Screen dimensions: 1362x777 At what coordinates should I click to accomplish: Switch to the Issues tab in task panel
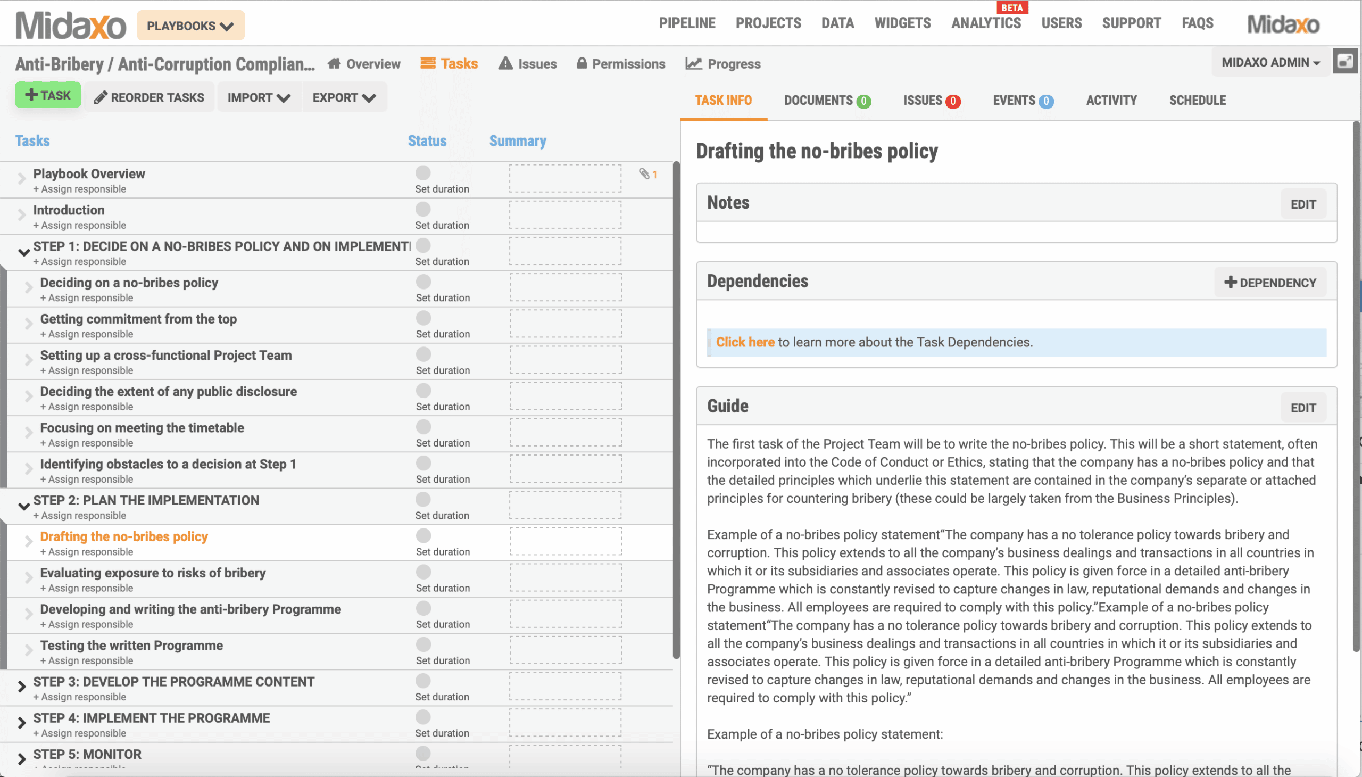pos(932,101)
